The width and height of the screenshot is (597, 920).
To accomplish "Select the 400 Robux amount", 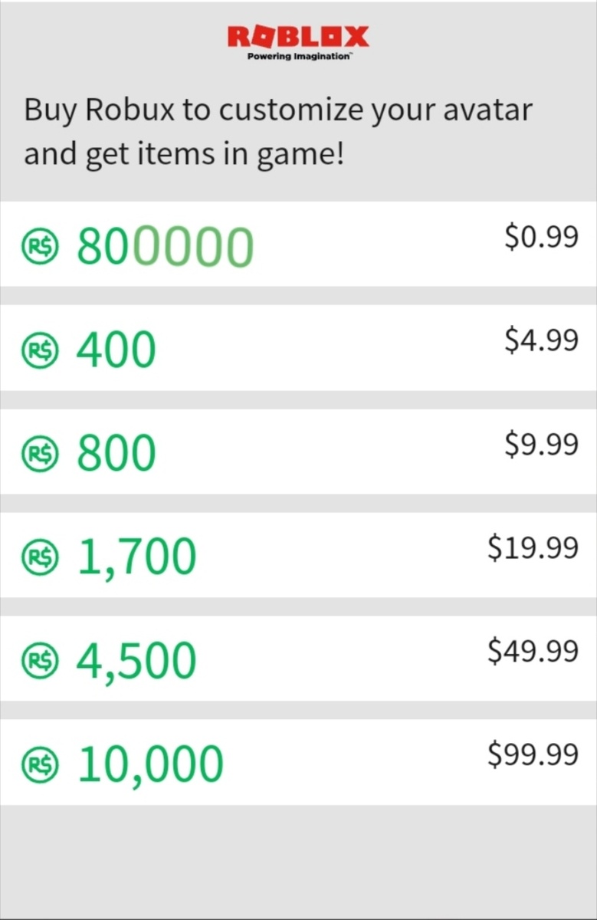I will pos(116,350).
